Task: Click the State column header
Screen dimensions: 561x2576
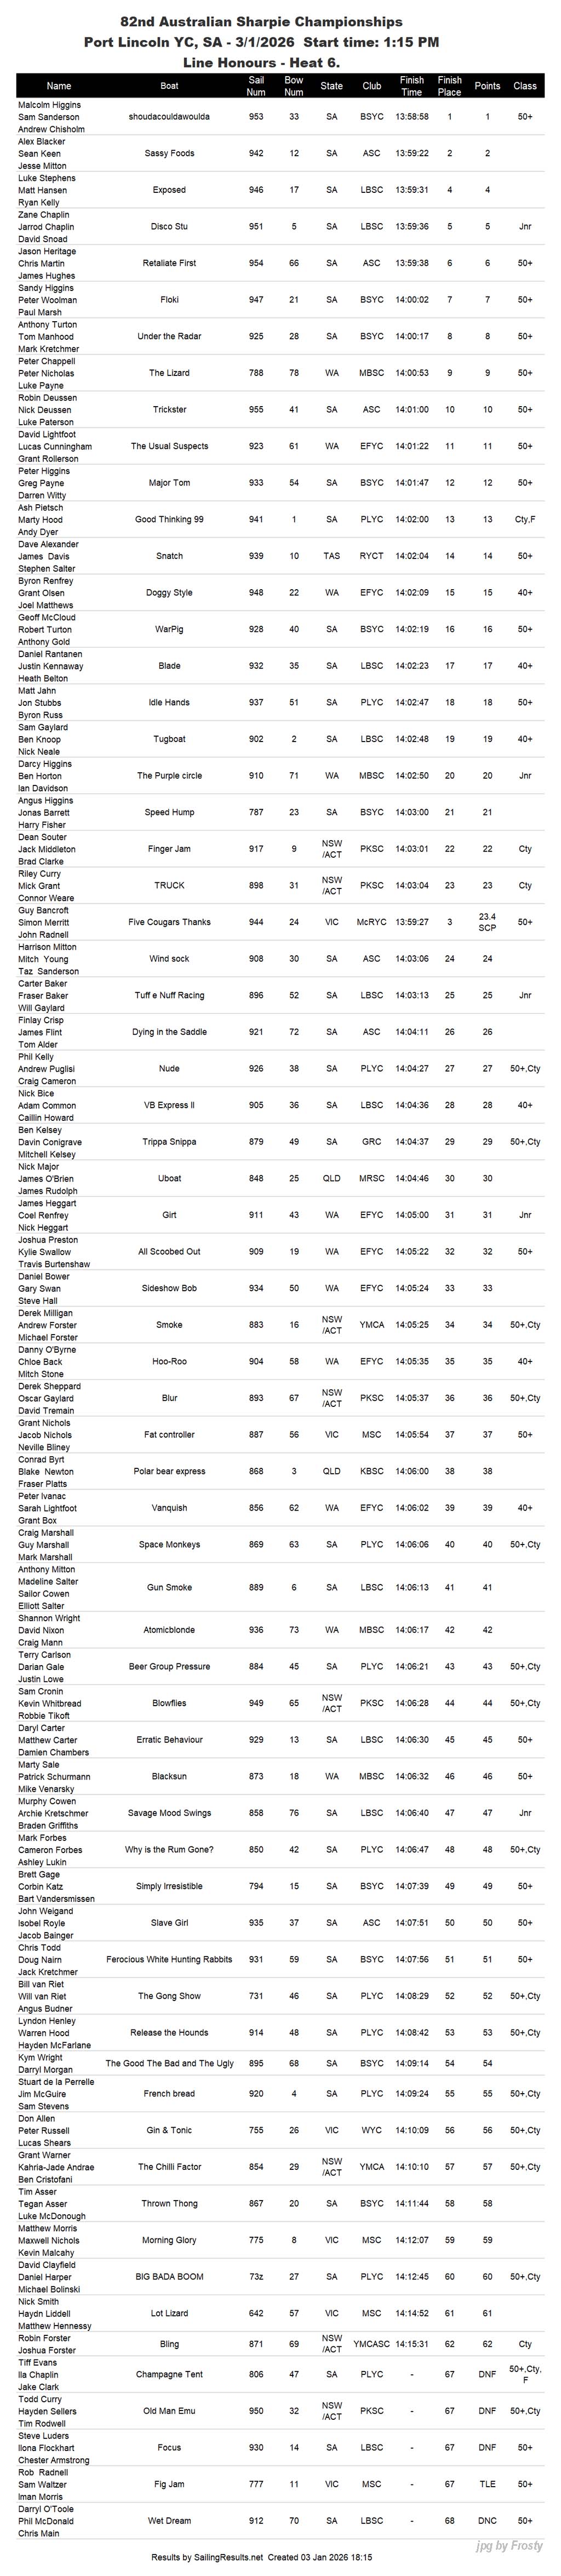Action: coord(332,86)
